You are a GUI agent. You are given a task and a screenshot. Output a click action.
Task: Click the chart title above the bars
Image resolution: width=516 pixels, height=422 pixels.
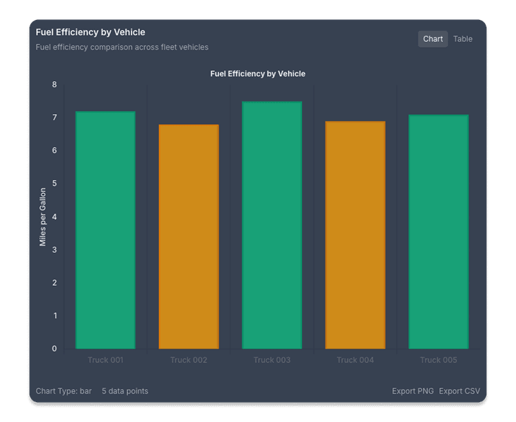(257, 74)
